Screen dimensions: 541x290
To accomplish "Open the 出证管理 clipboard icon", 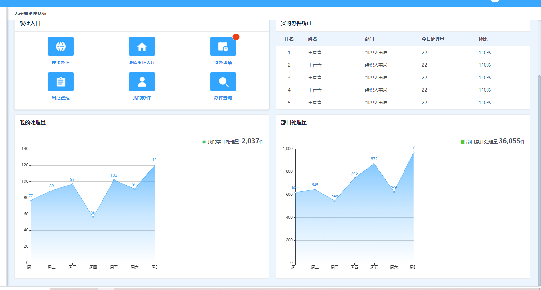I will click(x=61, y=82).
